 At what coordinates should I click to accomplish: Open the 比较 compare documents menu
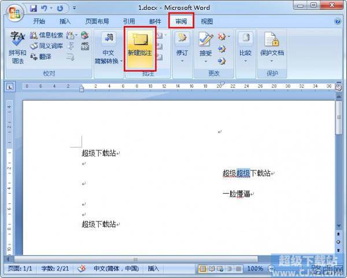click(x=245, y=47)
